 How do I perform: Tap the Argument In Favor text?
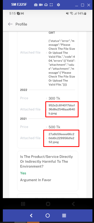[x=36, y=180]
